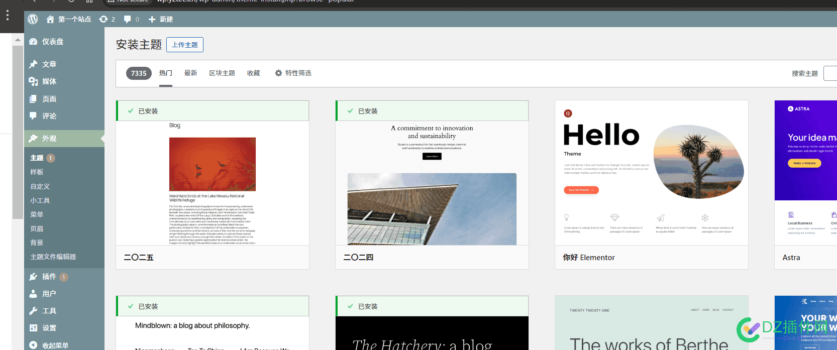
Task: Click the 新建 link in admin bar
Action: 166,19
